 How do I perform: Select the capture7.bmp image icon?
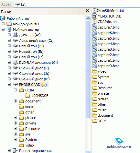(x=94, y=27)
